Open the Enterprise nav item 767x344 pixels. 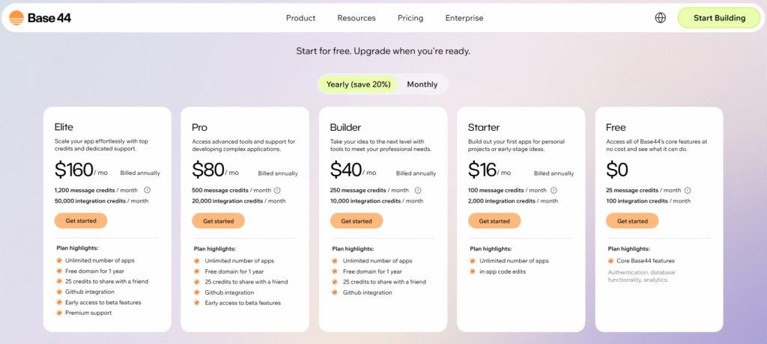coord(464,18)
